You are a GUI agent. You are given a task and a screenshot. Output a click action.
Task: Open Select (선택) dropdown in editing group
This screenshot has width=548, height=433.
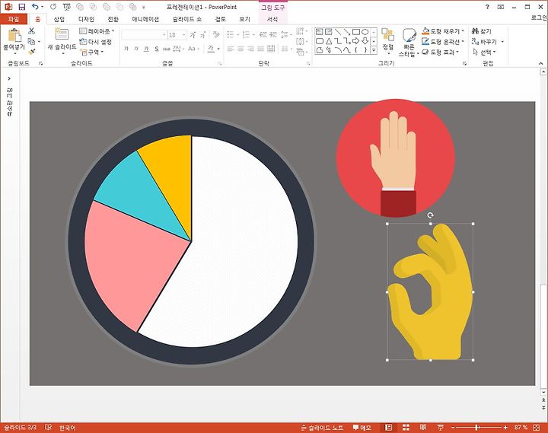point(484,52)
